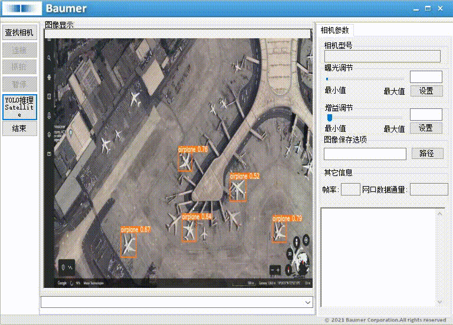Click the airplane 0.64 detection label

point(197,217)
